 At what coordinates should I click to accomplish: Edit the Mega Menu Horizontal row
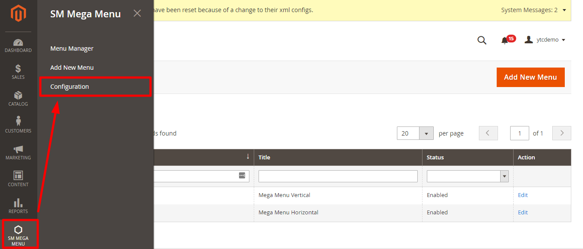pyautogui.click(x=523, y=213)
